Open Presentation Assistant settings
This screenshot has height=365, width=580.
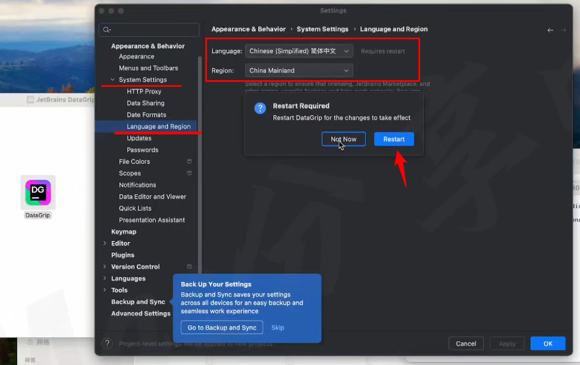(152, 220)
